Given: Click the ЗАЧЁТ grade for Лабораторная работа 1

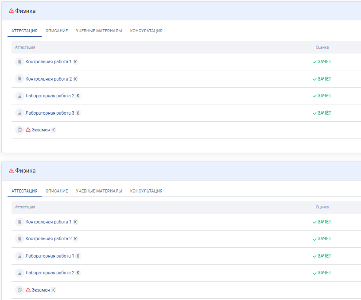Looking at the screenshot, I should point(322,256).
